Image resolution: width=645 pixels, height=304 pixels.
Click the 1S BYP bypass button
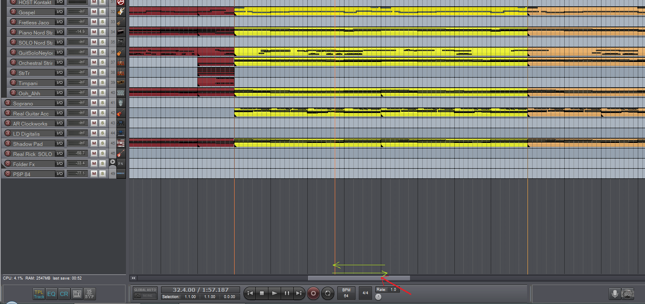[90, 294]
